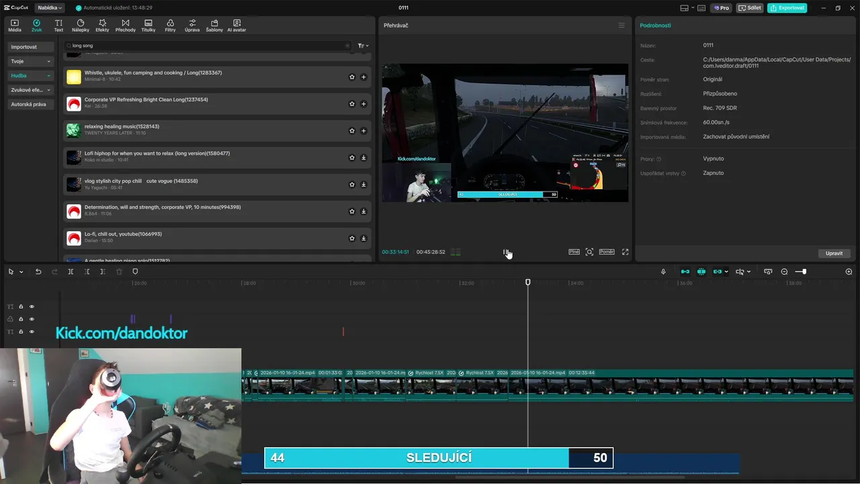Image resolution: width=860 pixels, height=484 pixels.
Task: Toggle clip linkage
Action: click(x=717, y=272)
